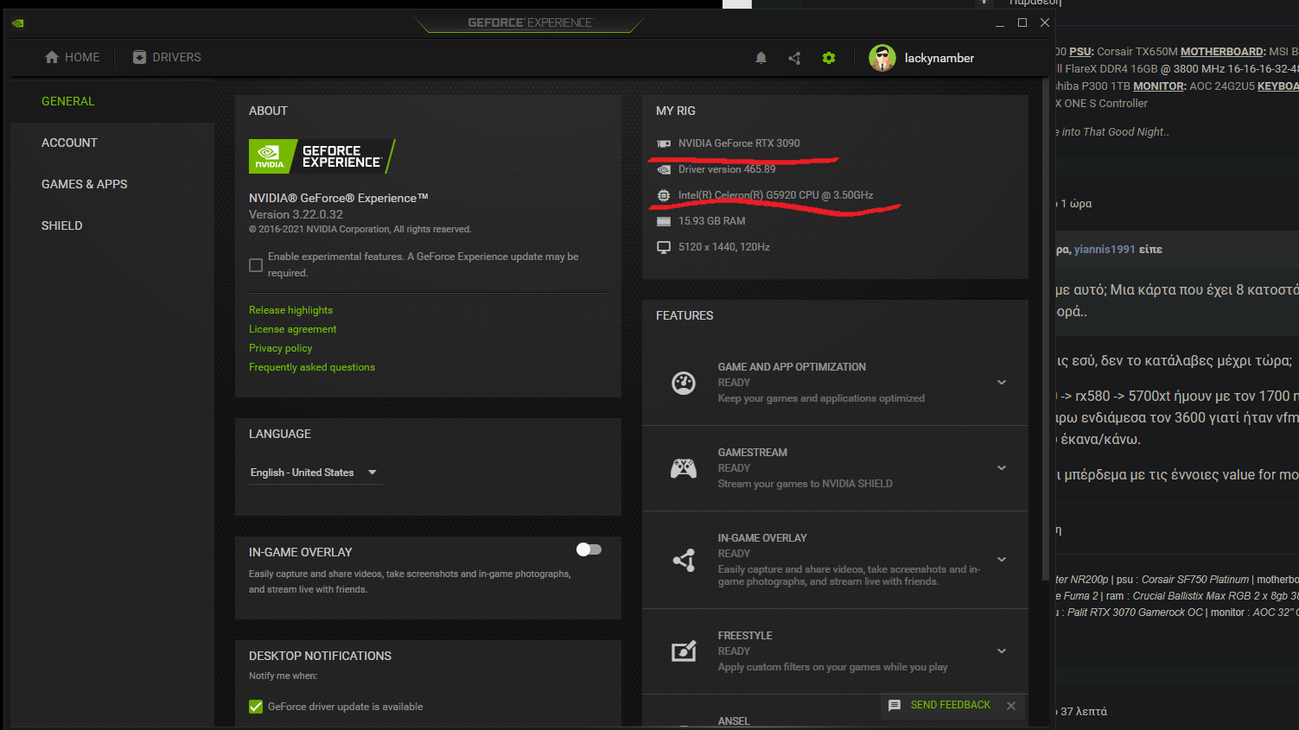Click the GPU card icon in My Rig
The image size is (1299, 730).
pos(664,143)
